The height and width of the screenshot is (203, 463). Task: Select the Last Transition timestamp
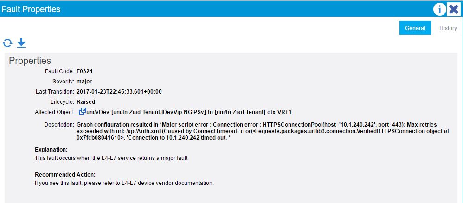click(x=119, y=91)
